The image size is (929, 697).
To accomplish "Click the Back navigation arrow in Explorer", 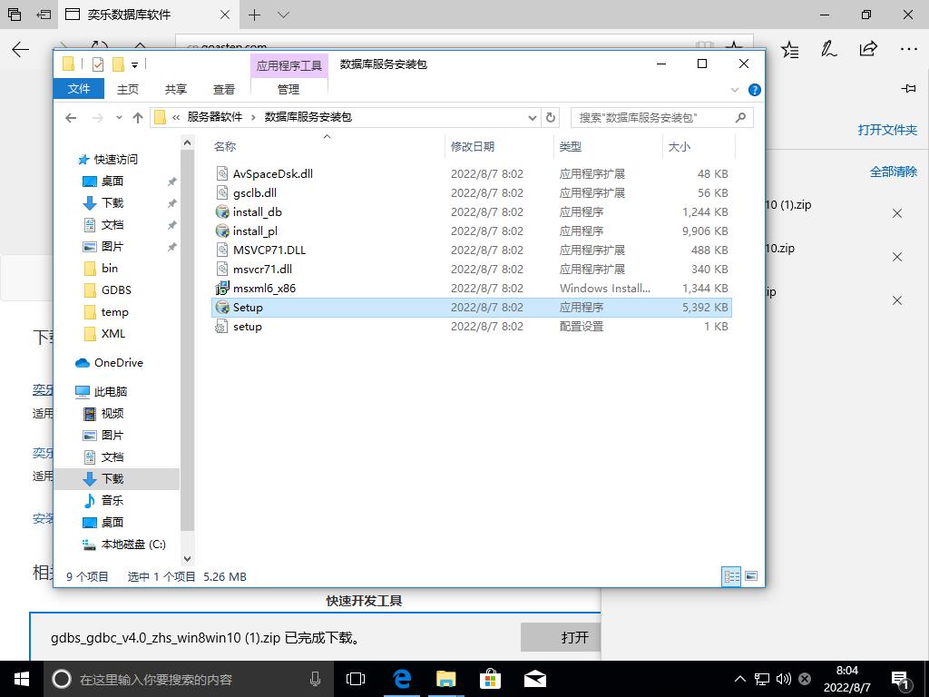I will (x=72, y=117).
